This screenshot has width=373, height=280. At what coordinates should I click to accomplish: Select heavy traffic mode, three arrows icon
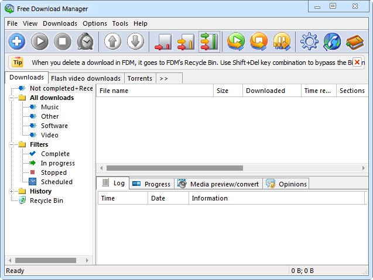coord(209,42)
